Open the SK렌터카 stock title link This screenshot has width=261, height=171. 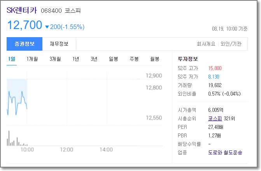(22, 10)
